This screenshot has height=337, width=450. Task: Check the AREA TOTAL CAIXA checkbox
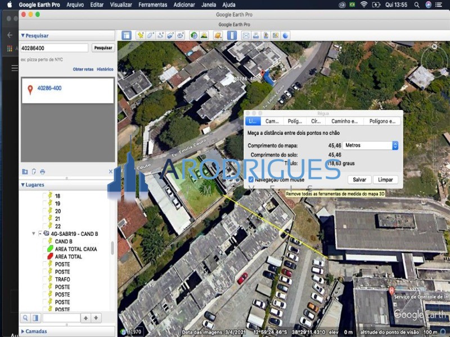point(43,249)
